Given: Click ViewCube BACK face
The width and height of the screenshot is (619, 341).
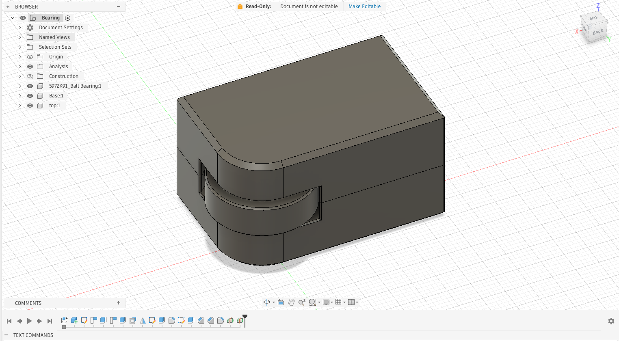Looking at the screenshot, I should tap(598, 32).
